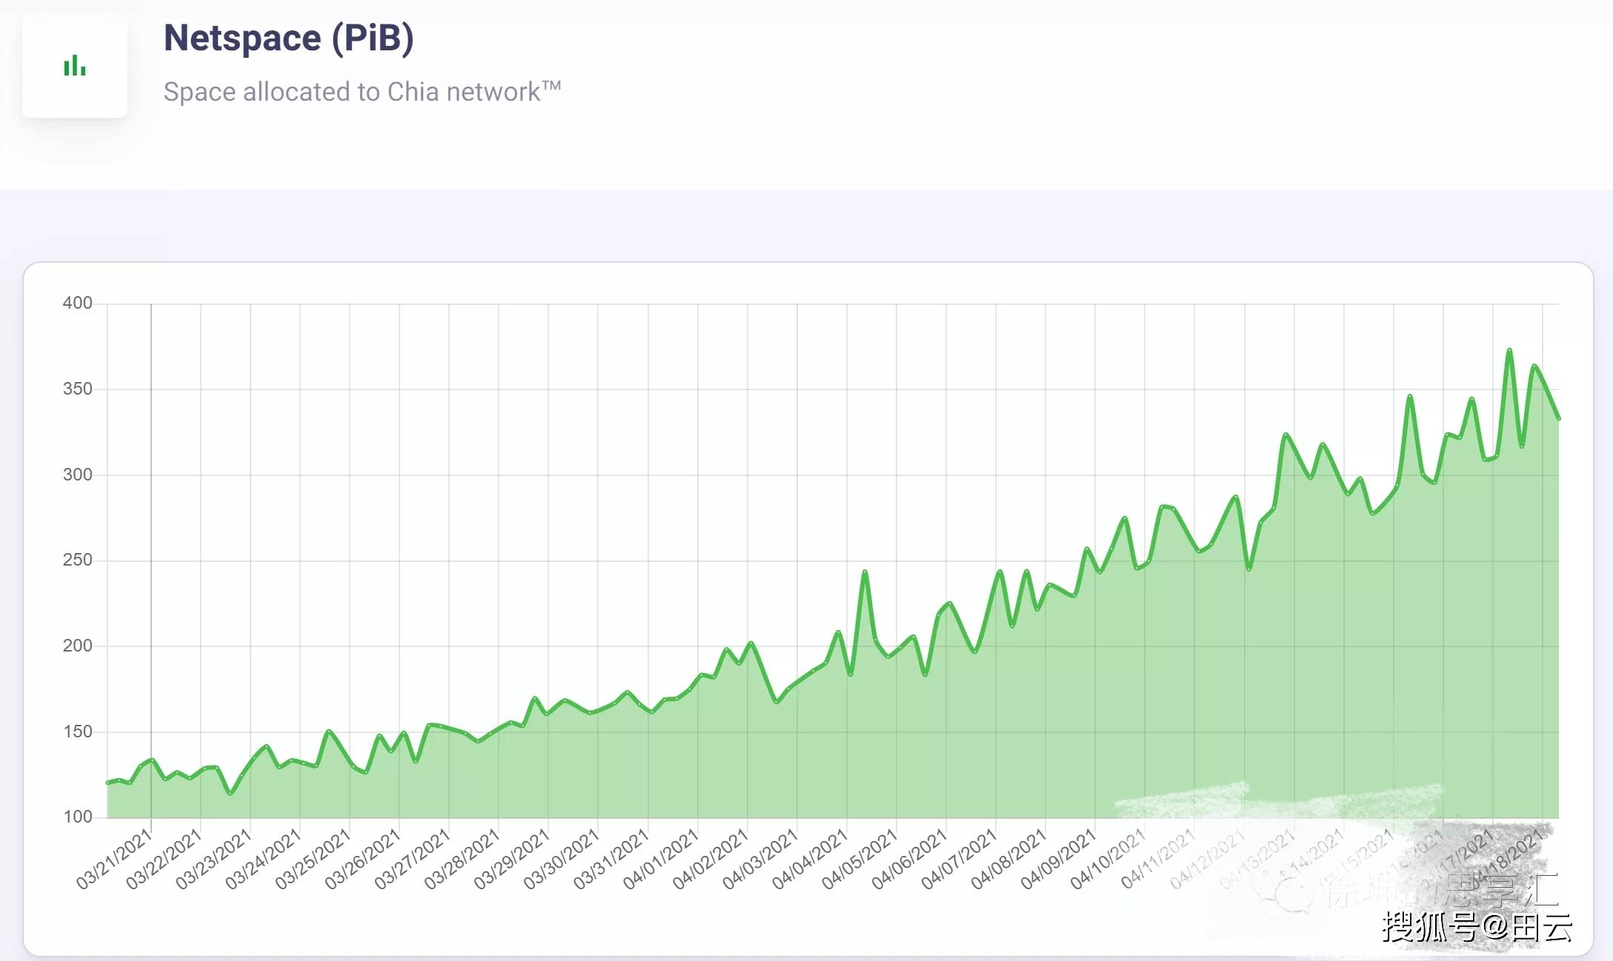Click the 04/09/2021 date label
This screenshot has height=961, width=1613.
click(1057, 859)
